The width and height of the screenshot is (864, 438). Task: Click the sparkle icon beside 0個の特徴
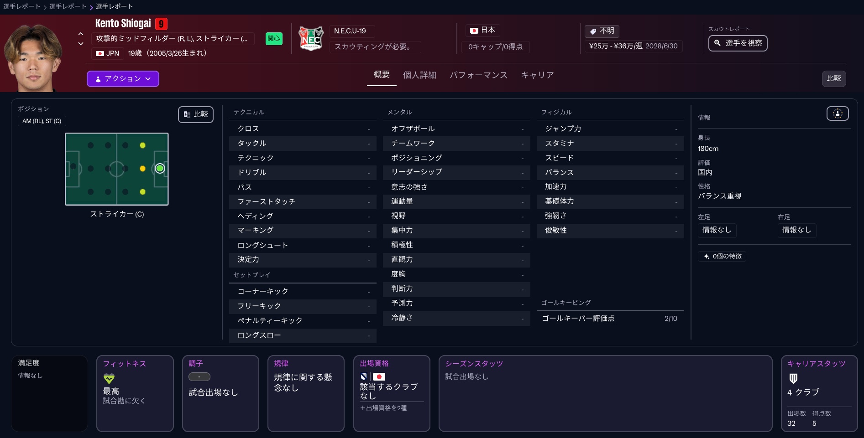coord(707,256)
